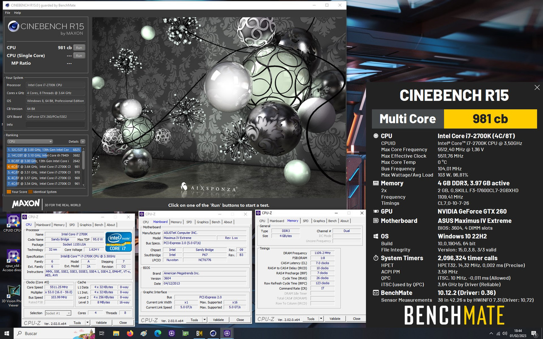
Task: Launch Firefox from taskbar
Action: pos(130,333)
